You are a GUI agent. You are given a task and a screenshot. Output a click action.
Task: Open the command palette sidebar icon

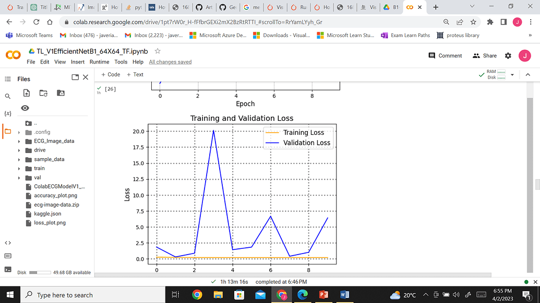8,256
